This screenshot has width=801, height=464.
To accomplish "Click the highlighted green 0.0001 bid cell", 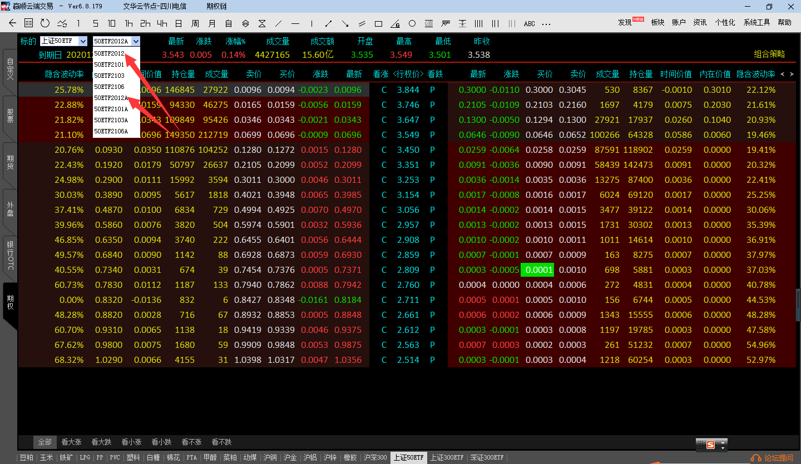I will pyautogui.click(x=537, y=270).
